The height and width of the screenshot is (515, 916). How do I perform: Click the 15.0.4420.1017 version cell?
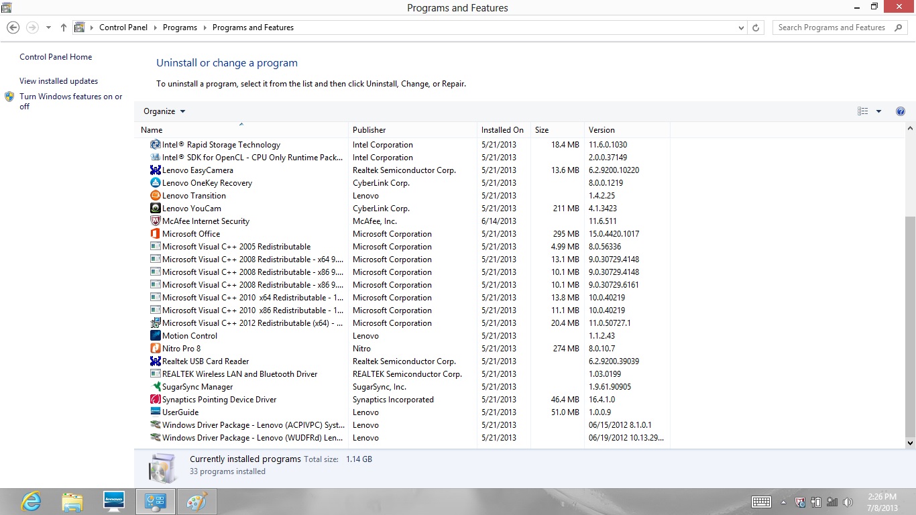tap(614, 234)
